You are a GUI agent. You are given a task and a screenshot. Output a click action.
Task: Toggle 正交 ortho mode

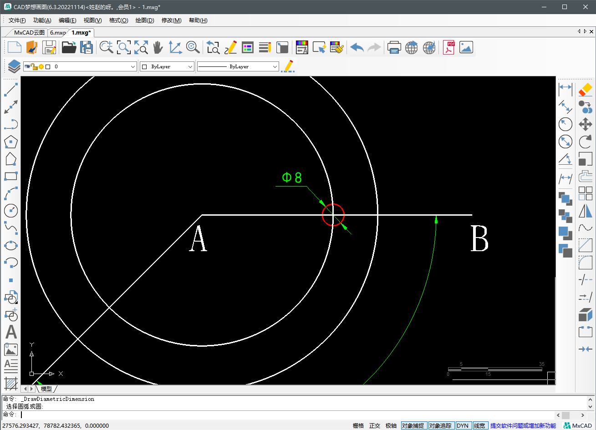click(x=375, y=426)
